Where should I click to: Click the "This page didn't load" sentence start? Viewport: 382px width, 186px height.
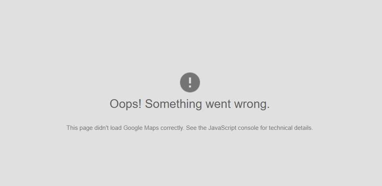(x=94, y=128)
